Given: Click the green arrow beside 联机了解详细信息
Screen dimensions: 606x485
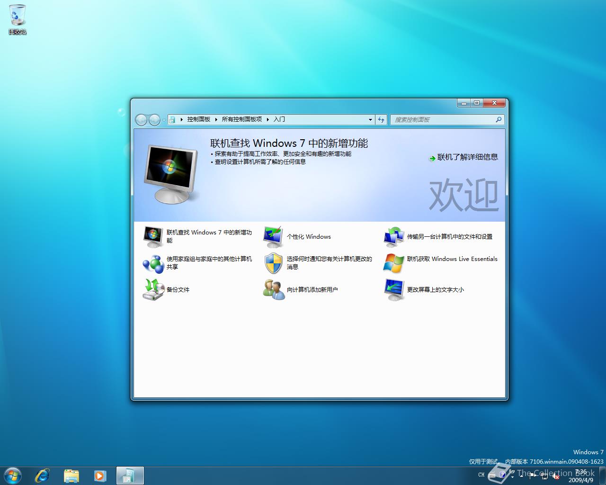Looking at the screenshot, I should [432, 158].
